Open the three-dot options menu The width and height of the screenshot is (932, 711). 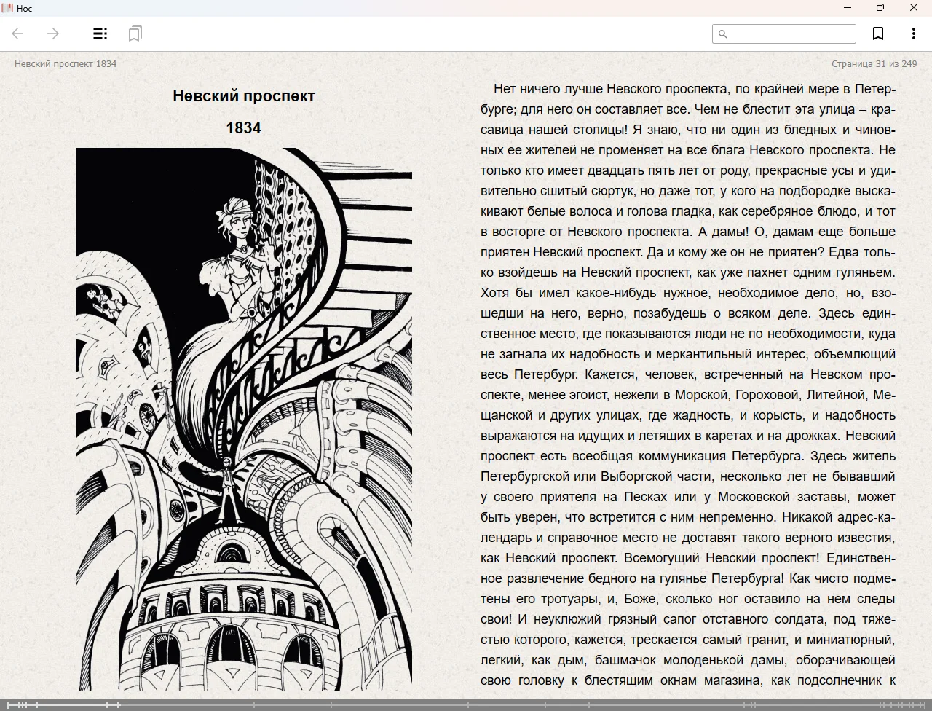point(913,34)
